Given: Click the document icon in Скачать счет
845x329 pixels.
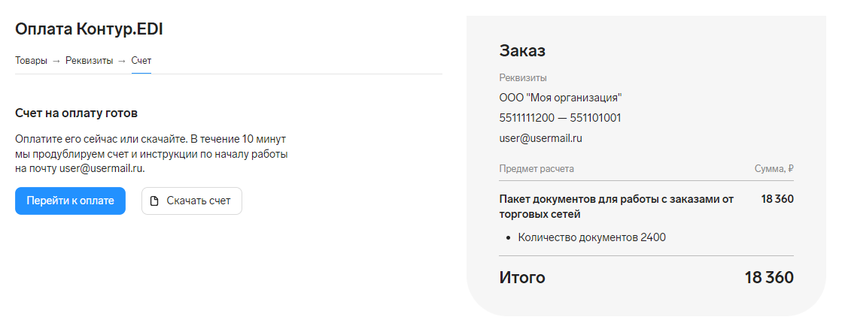Looking at the screenshot, I should click(154, 201).
